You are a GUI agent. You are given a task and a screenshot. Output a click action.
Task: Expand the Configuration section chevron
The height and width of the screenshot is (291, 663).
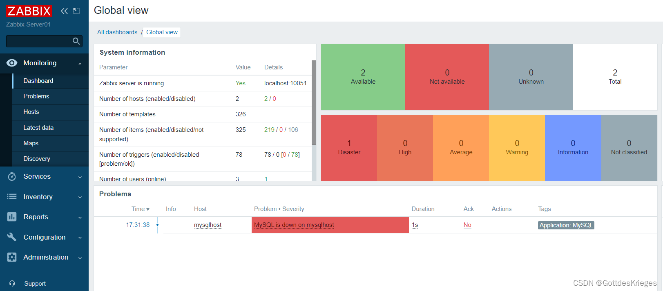click(x=80, y=238)
